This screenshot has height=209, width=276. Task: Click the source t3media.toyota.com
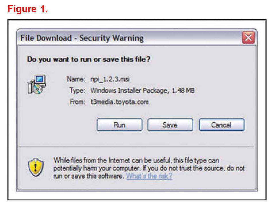(x=119, y=102)
